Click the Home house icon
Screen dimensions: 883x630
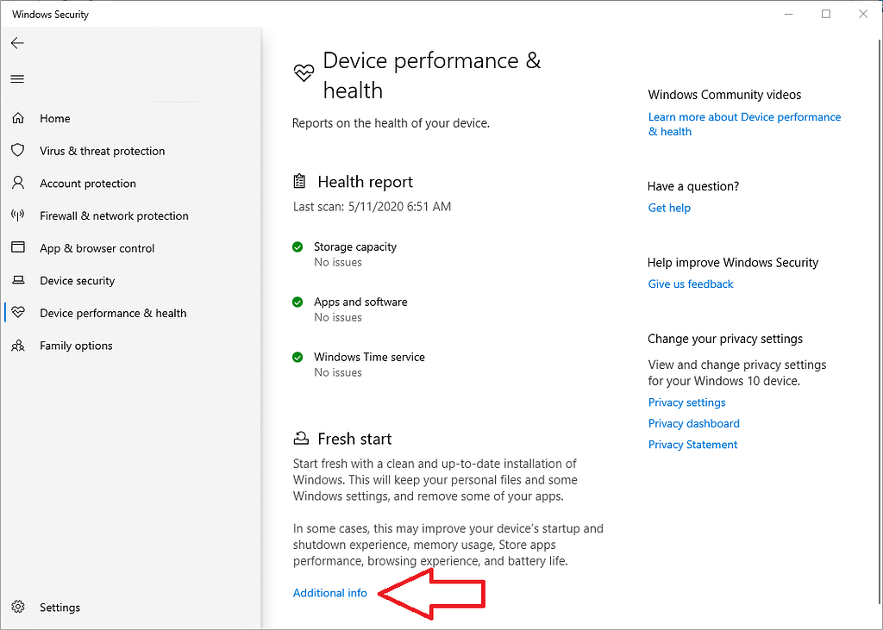pos(18,118)
